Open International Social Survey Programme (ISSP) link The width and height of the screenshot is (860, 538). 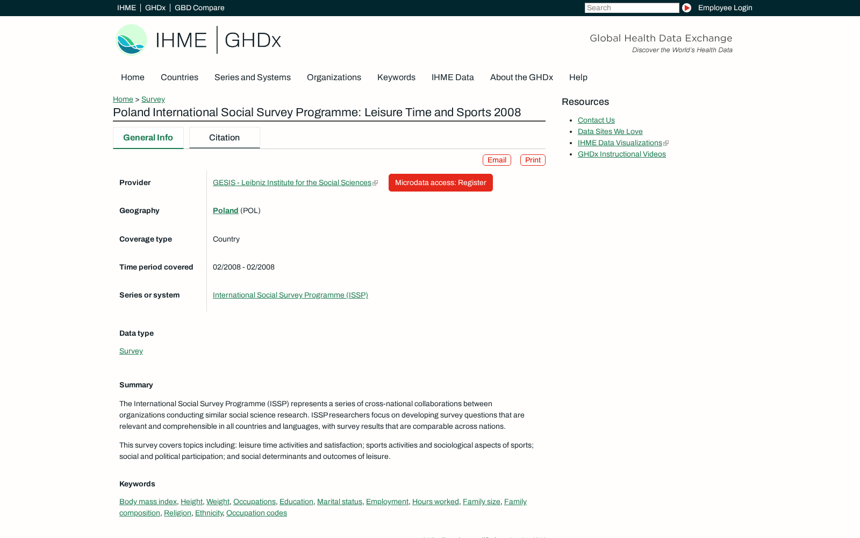pos(290,295)
